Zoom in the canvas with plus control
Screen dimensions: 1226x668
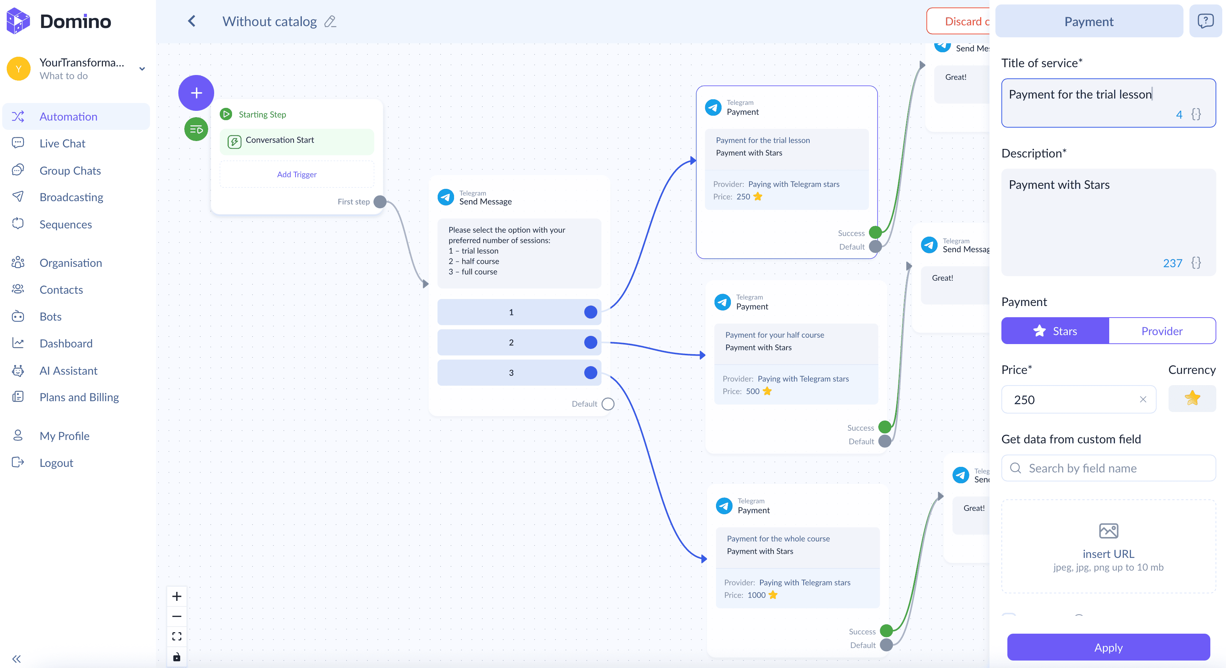[176, 597]
